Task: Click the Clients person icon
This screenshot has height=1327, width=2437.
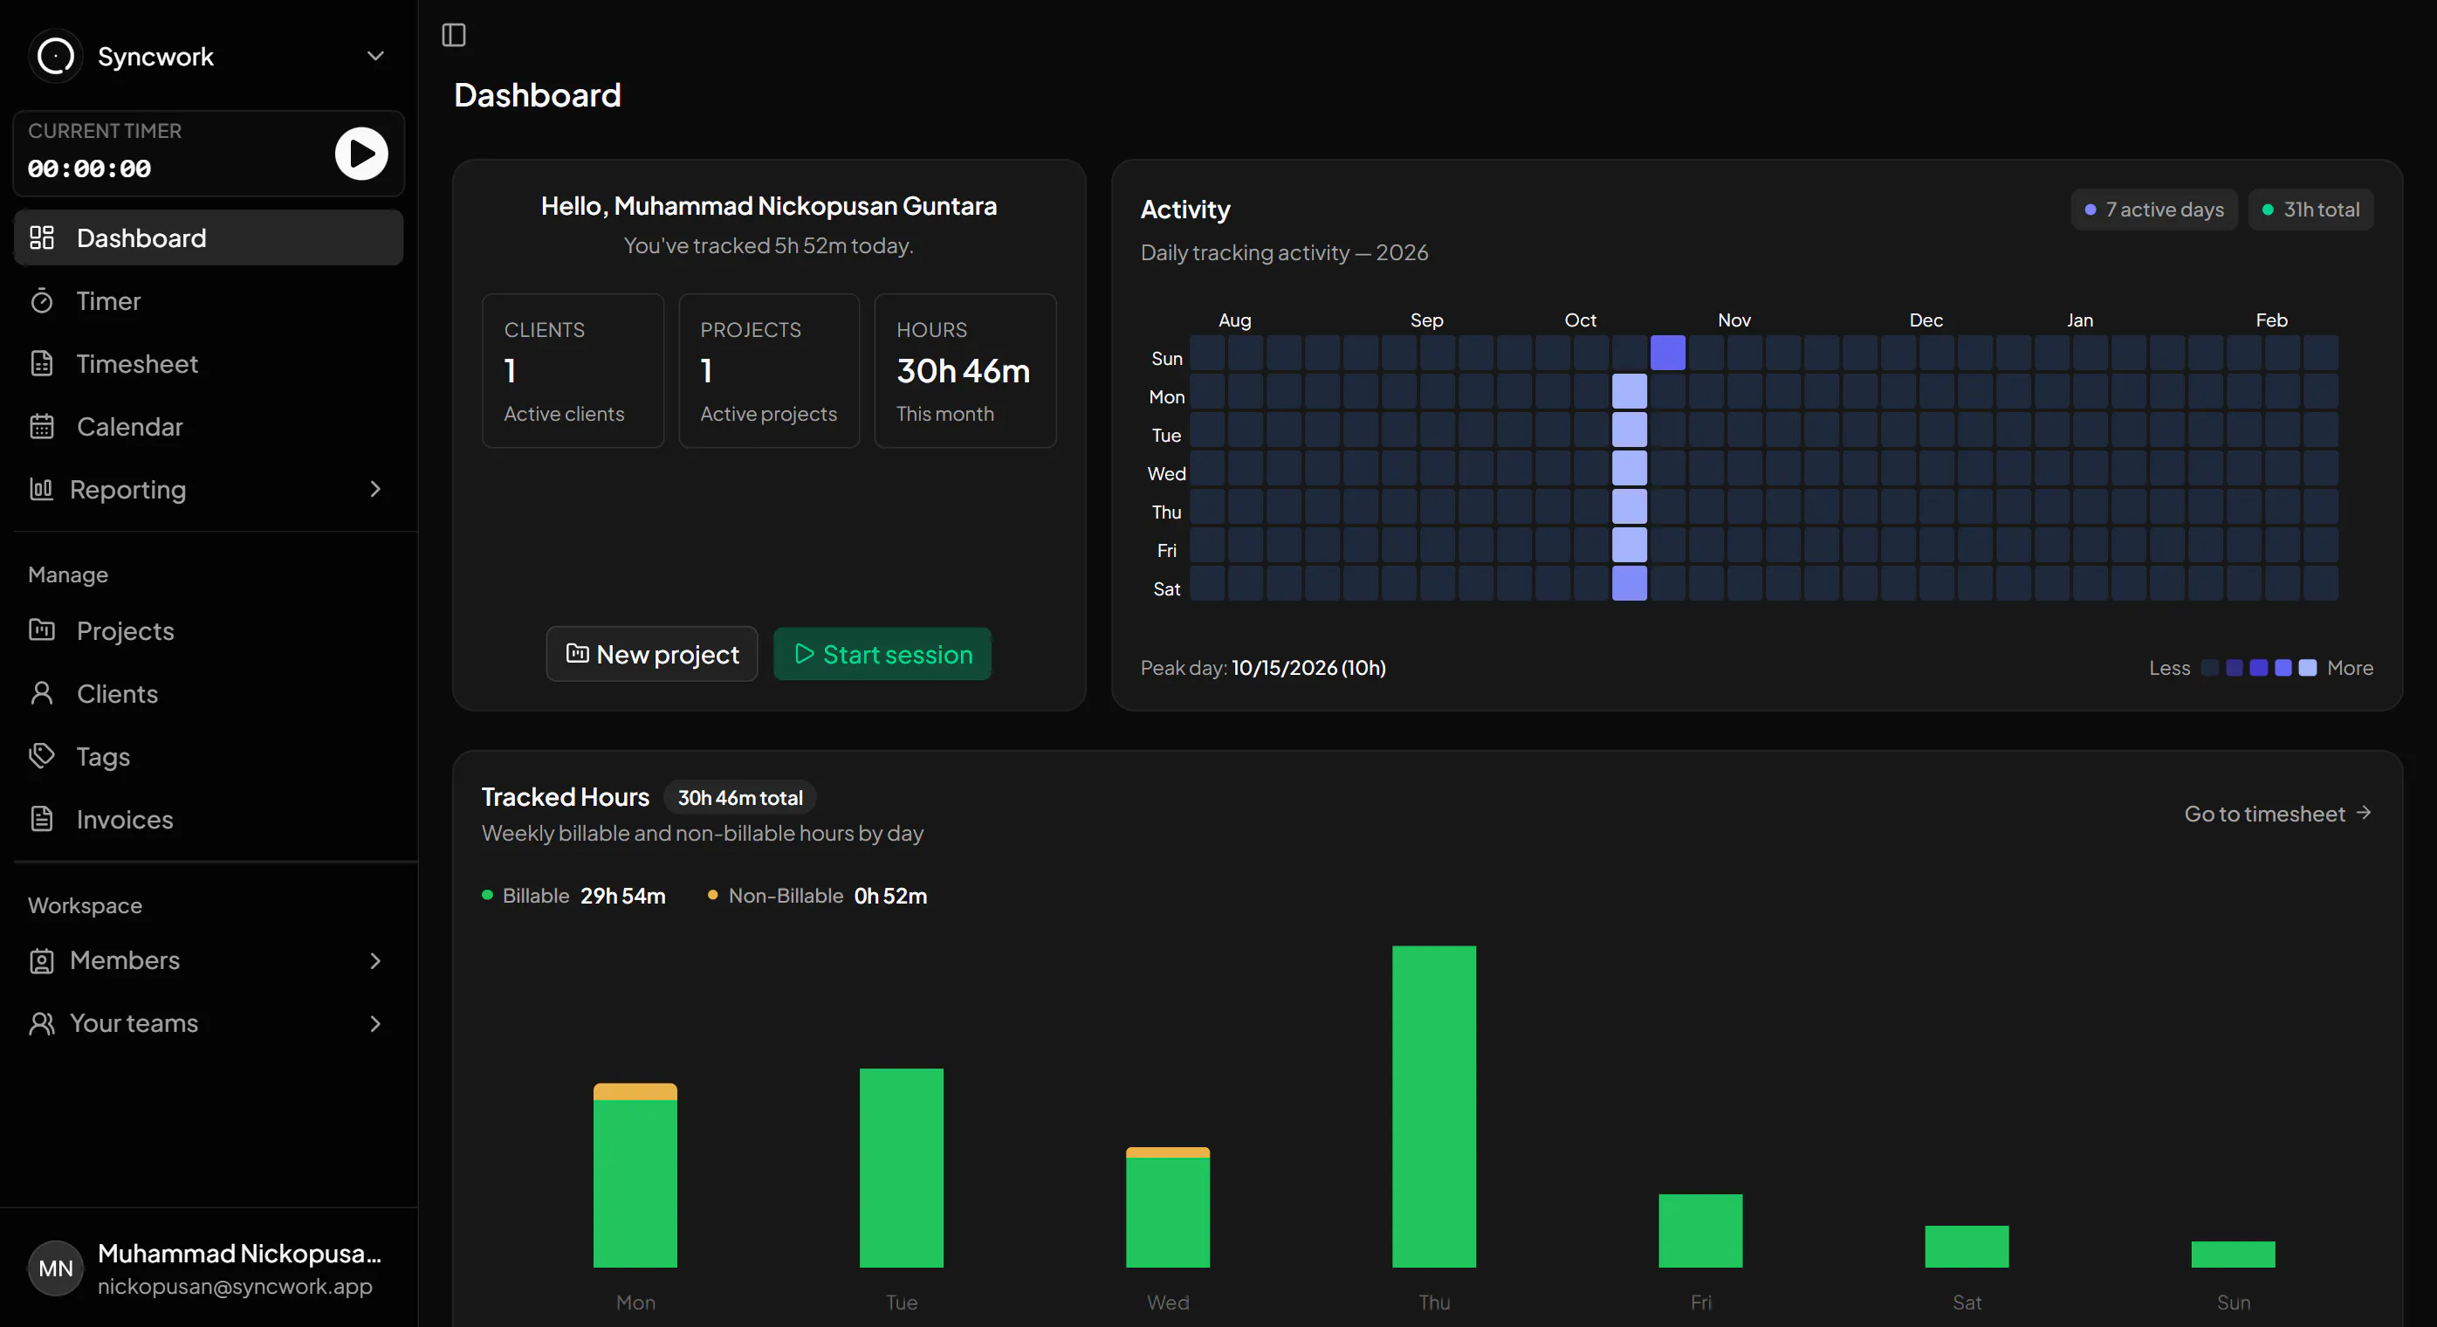Action: 42,694
